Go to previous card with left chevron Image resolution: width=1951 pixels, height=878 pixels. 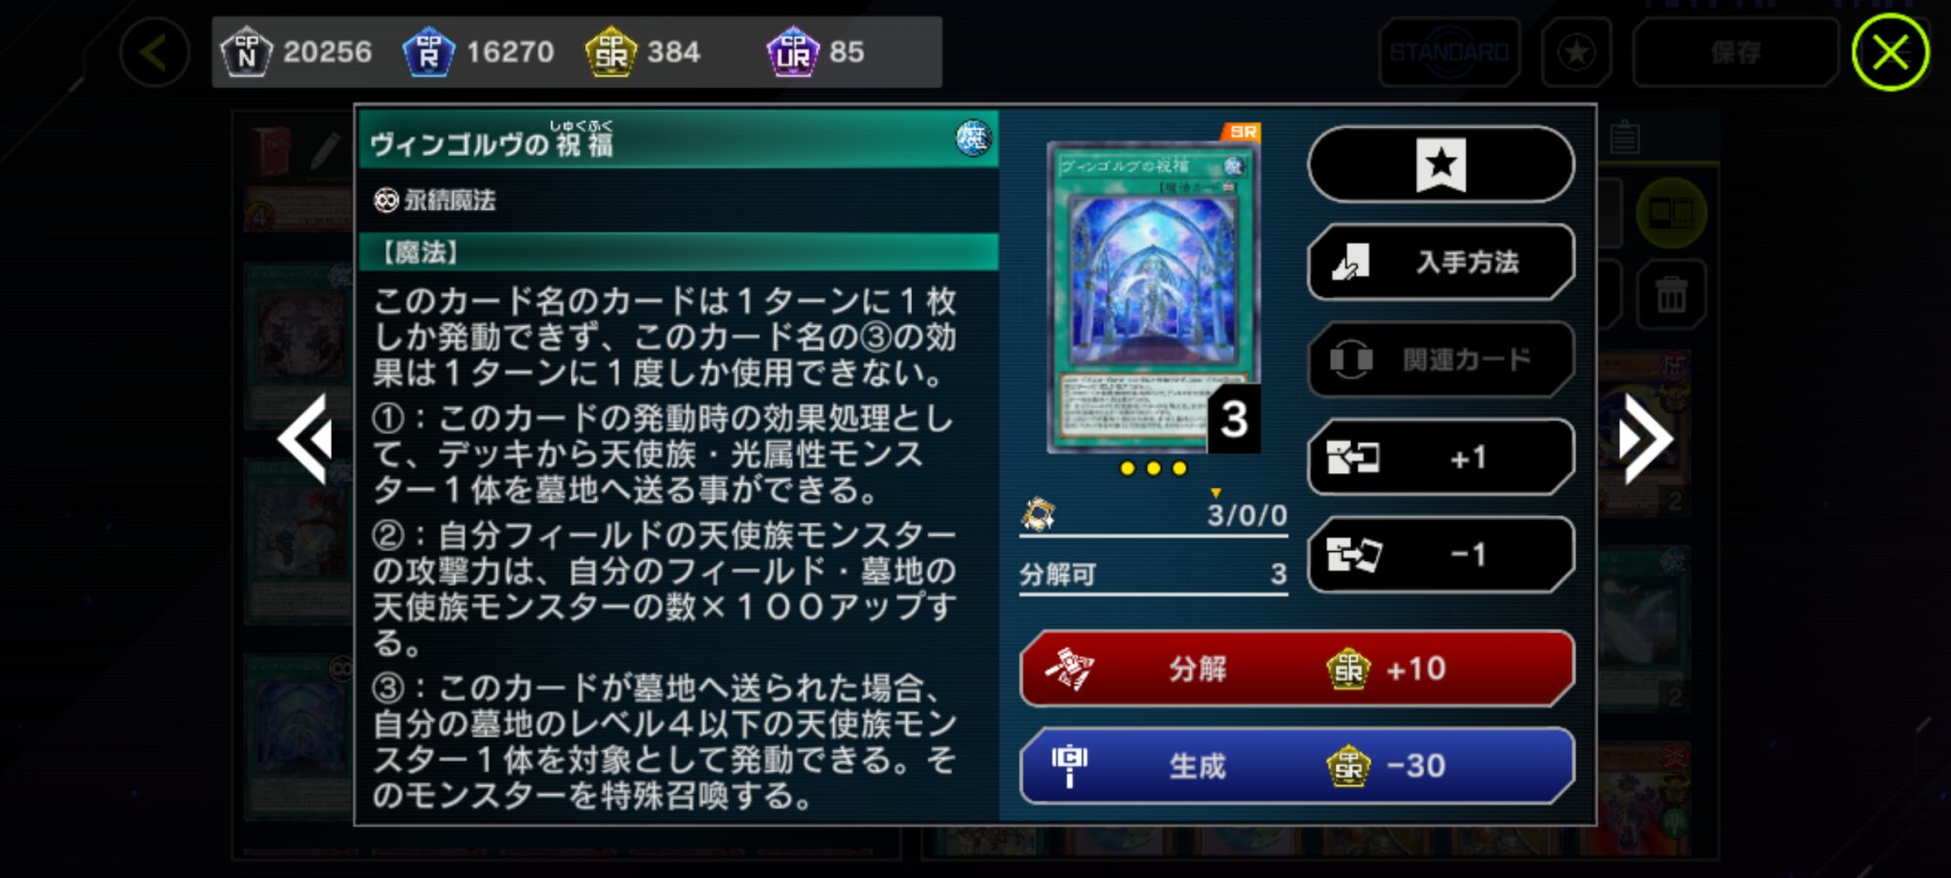(305, 440)
